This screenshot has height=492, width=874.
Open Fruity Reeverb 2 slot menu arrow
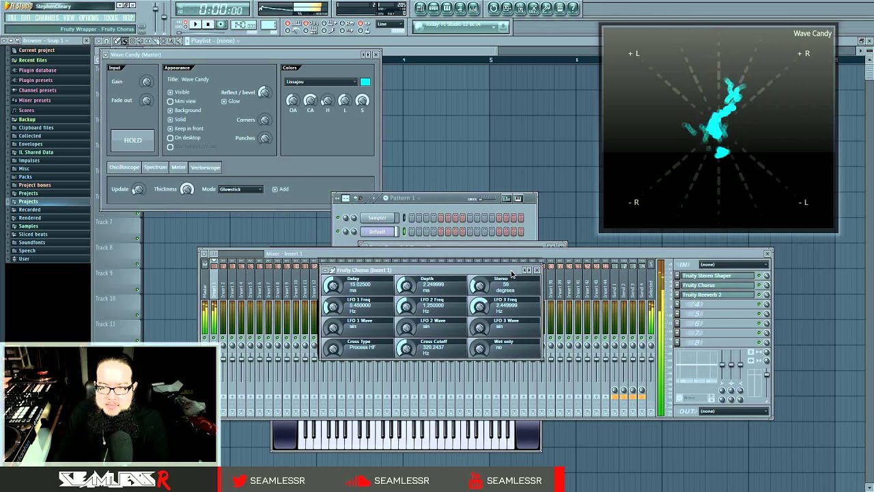point(677,295)
